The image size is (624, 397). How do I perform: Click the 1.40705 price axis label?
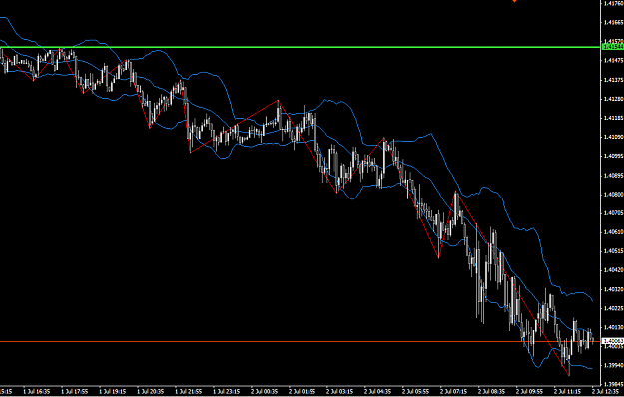pos(614,213)
